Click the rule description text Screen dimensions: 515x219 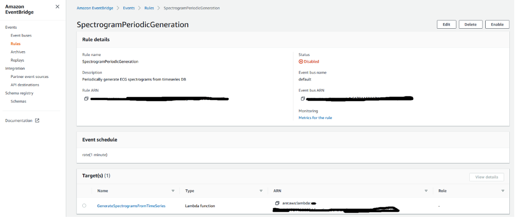[x=134, y=79]
